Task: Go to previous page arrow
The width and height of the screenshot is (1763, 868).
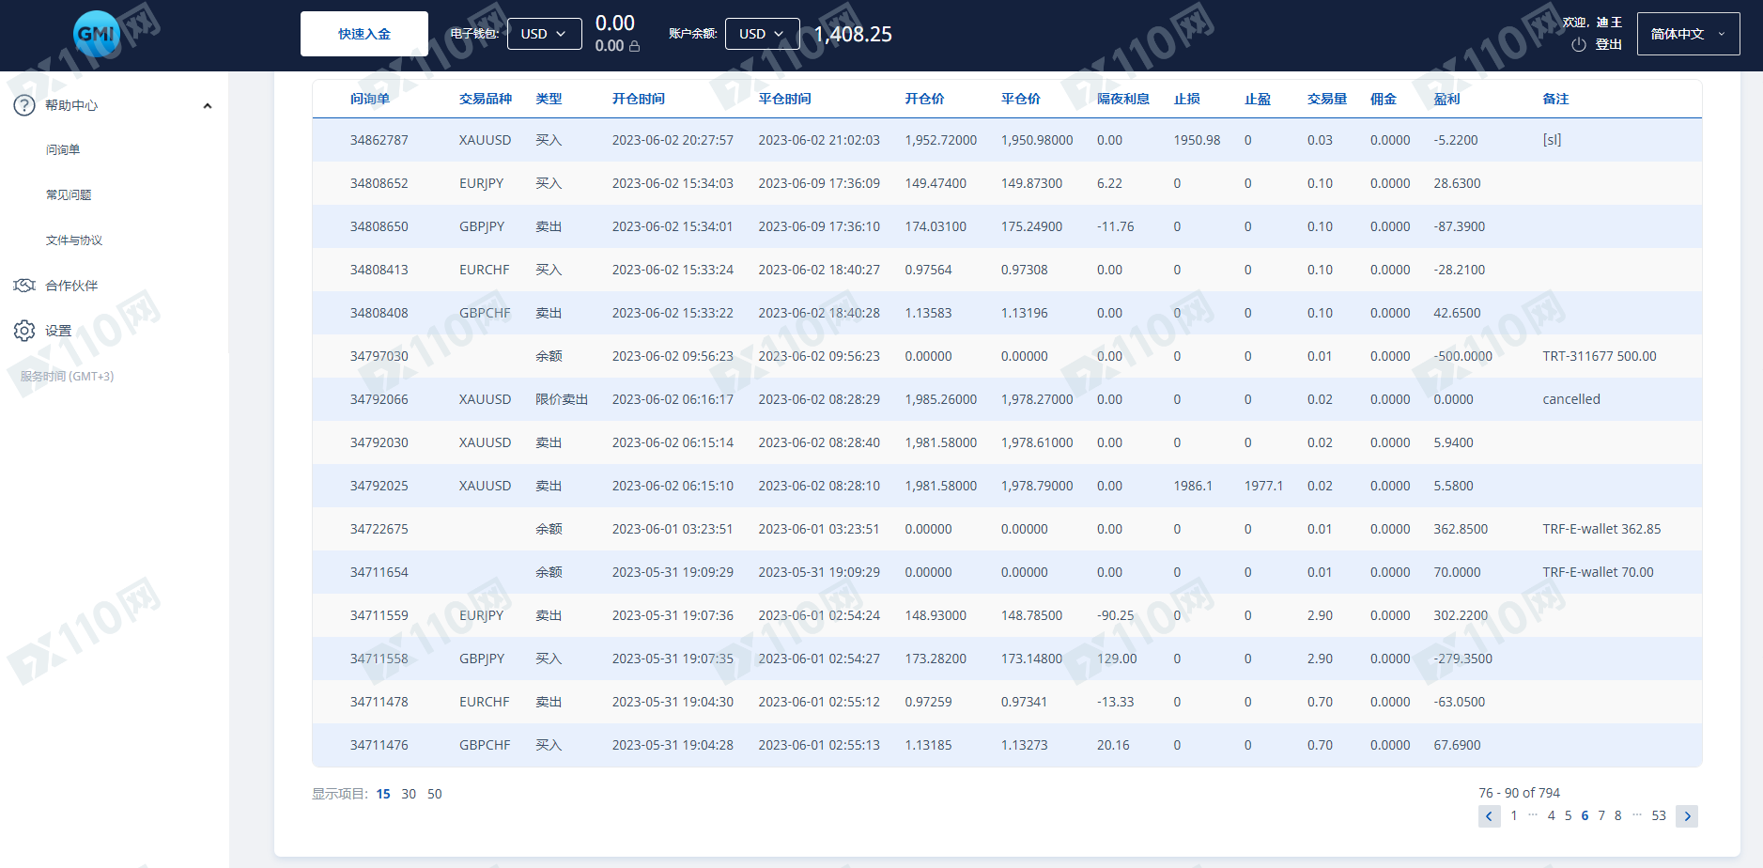Action: (x=1489, y=816)
